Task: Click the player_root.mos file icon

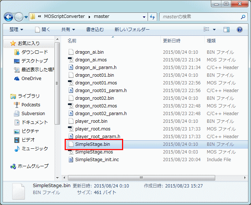Action: (71, 129)
